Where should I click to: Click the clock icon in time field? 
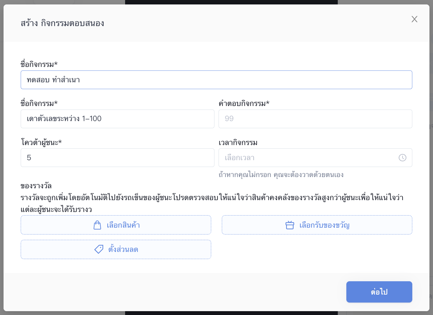403,158
